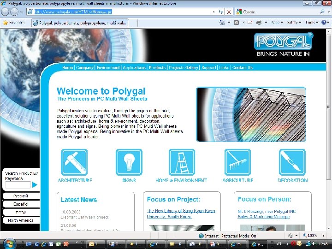Viewport: 332px width, 249px height.
Task: Click the taskbar clock
Action: 324,244
